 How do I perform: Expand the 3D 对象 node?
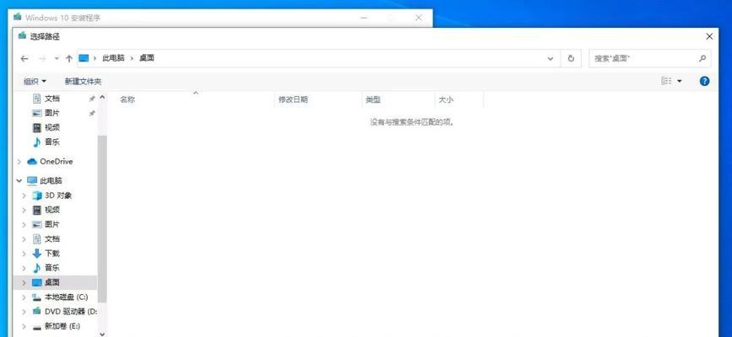(x=24, y=195)
